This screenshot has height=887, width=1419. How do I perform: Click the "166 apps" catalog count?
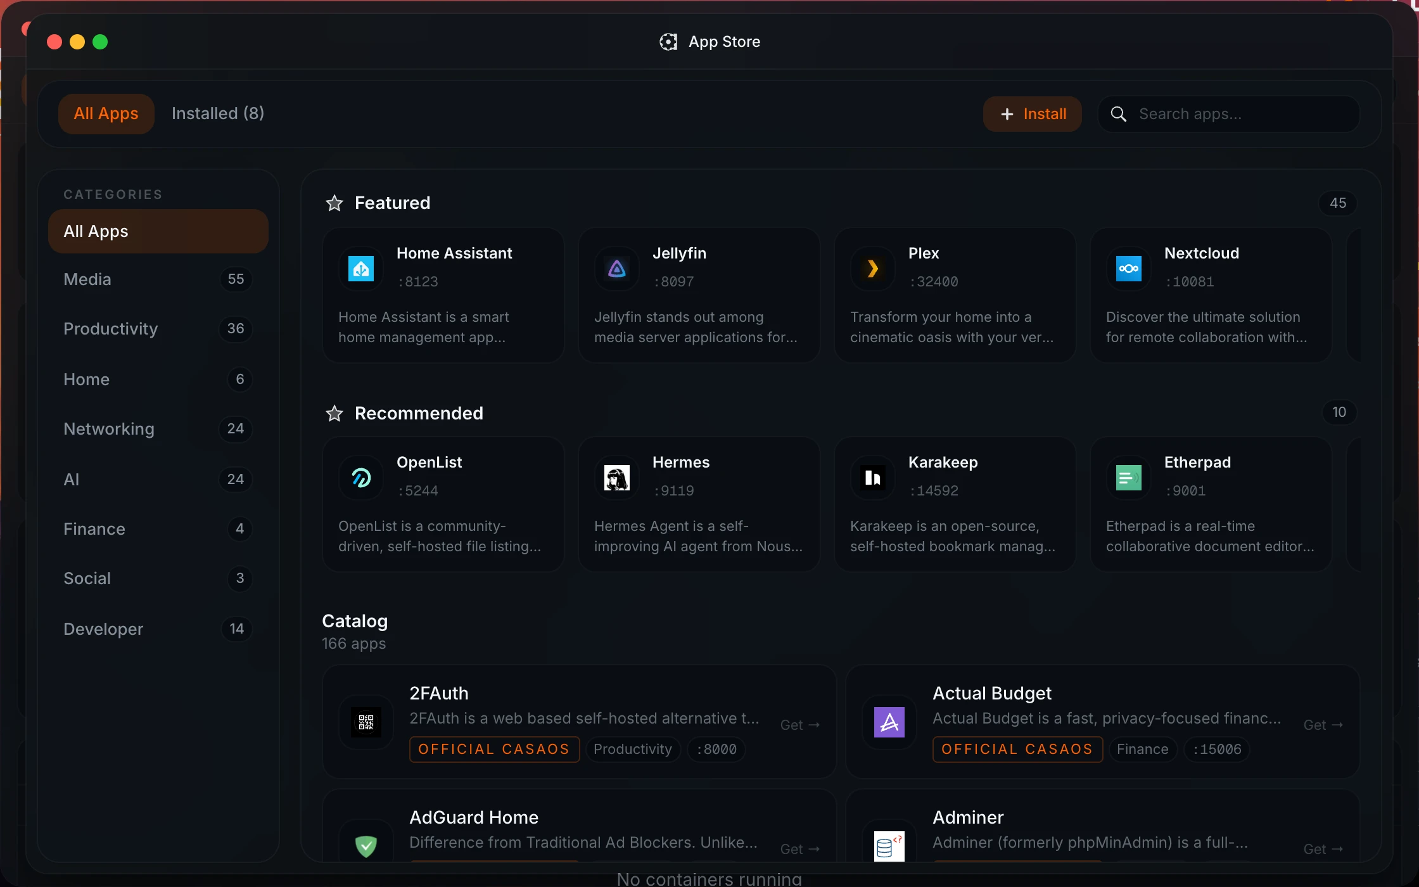pyautogui.click(x=354, y=644)
